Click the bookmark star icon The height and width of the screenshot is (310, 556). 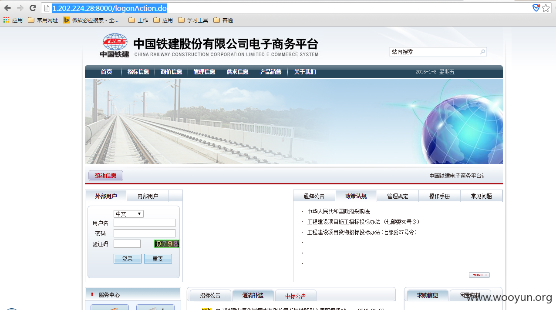tap(546, 8)
